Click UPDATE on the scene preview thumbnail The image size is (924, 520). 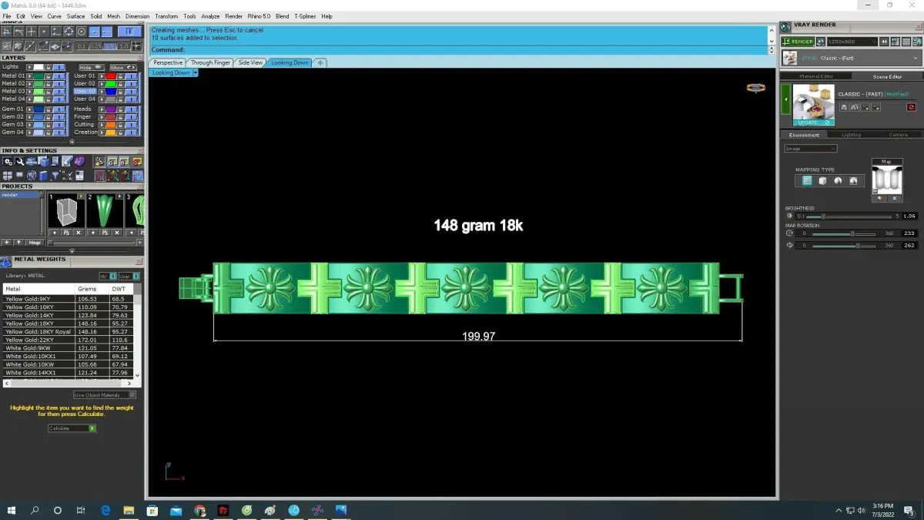[813, 122]
